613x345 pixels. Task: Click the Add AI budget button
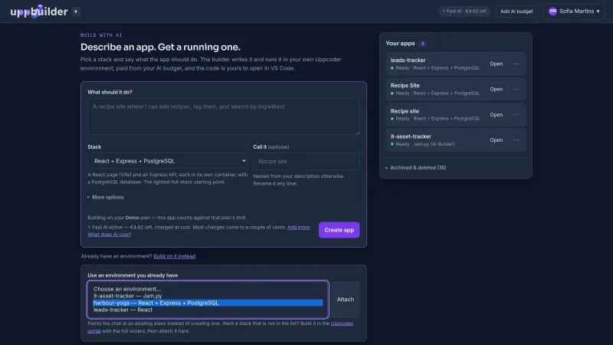click(516, 11)
